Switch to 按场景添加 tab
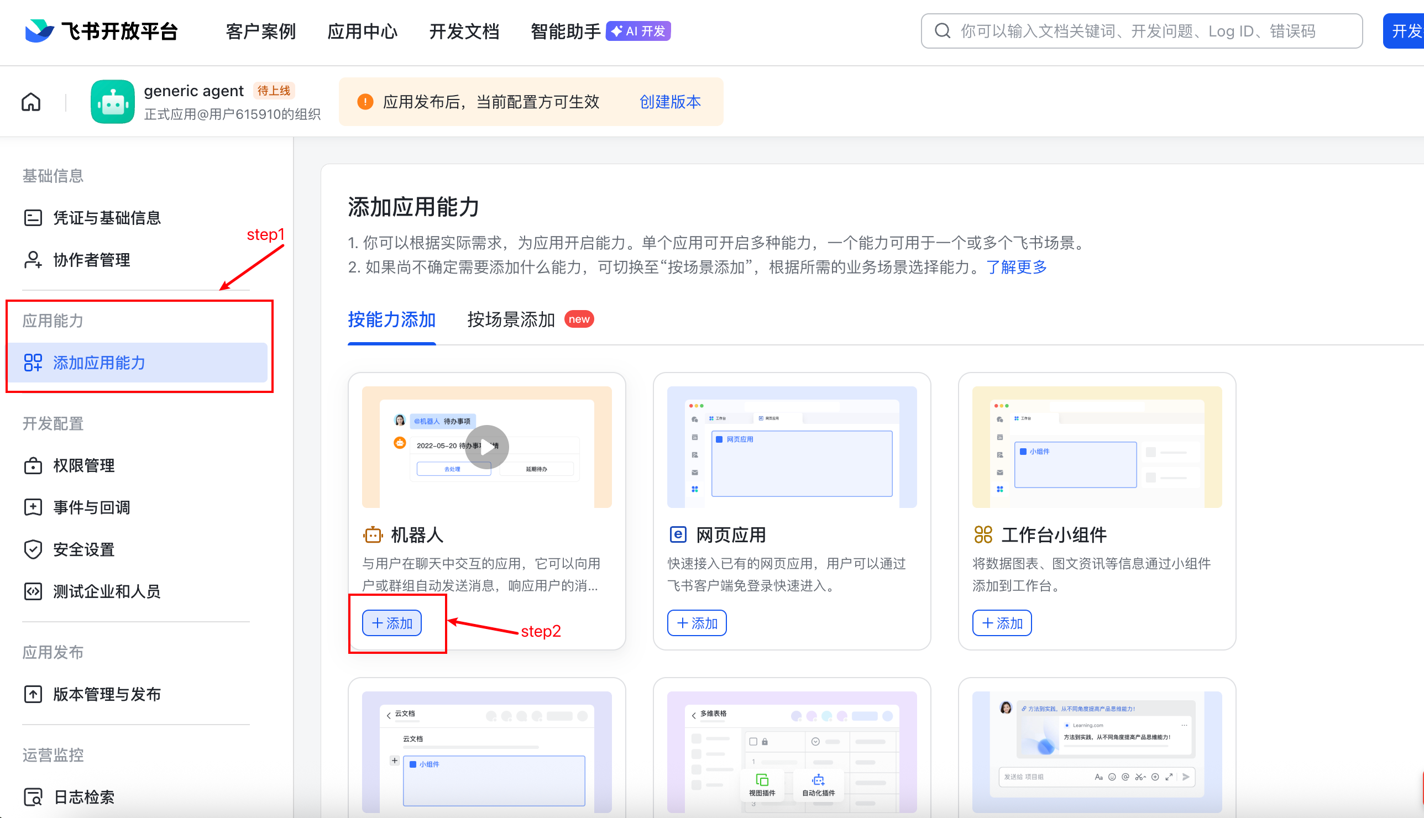This screenshot has width=1424, height=818. [511, 319]
